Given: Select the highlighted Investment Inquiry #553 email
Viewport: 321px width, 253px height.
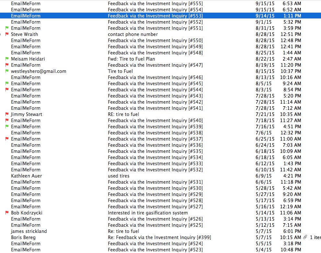Looking at the screenshot, I should (155, 16).
